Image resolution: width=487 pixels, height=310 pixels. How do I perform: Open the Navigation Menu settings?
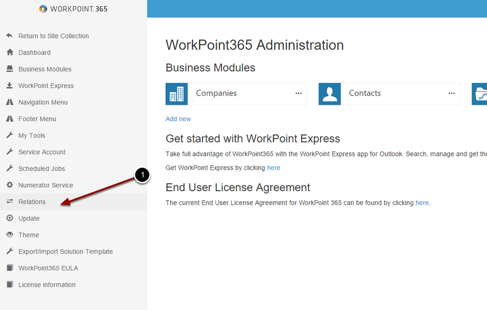(x=43, y=102)
